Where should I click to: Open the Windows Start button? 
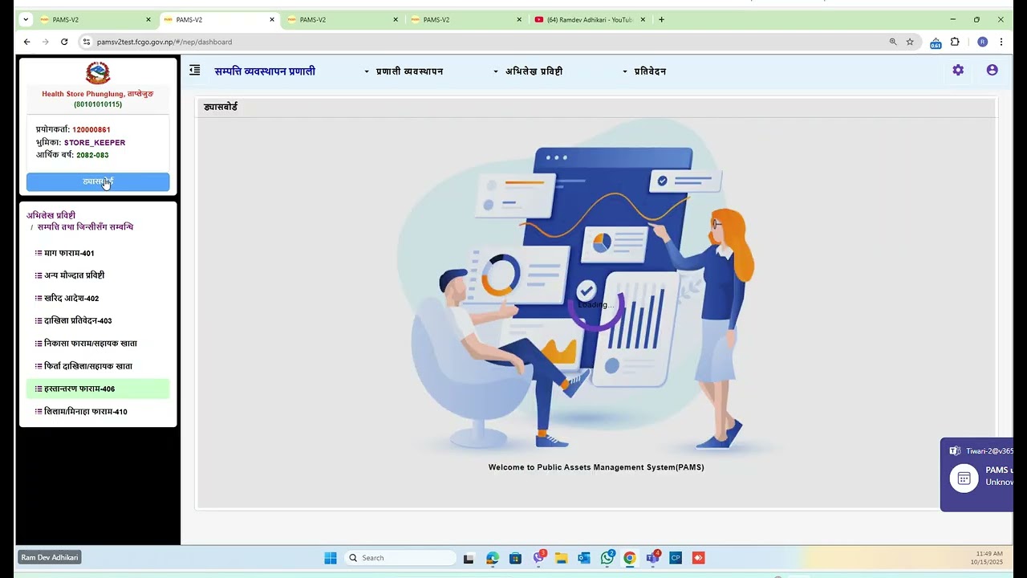click(x=331, y=558)
